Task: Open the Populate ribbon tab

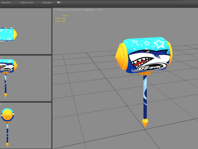Action: (47, 2)
